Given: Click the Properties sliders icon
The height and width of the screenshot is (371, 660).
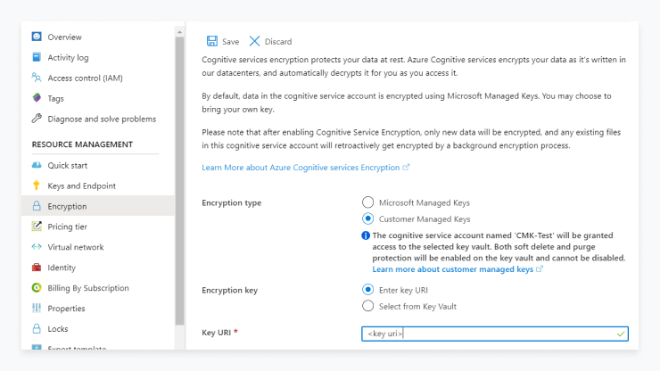Looking at the screenshot, I should point(37,308).
